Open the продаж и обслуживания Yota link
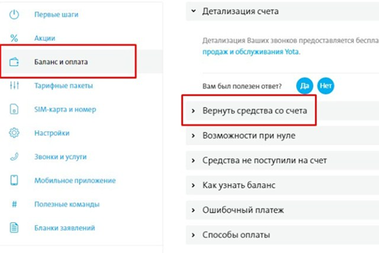This screenshot has height=253, width=379. [x=251, y=51]
